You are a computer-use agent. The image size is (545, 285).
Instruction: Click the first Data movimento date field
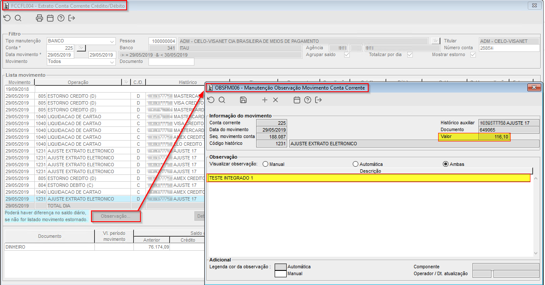(x=61, y=55)
